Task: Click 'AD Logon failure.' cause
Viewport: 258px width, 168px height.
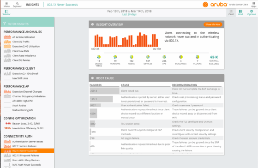Action: (130, 138)
